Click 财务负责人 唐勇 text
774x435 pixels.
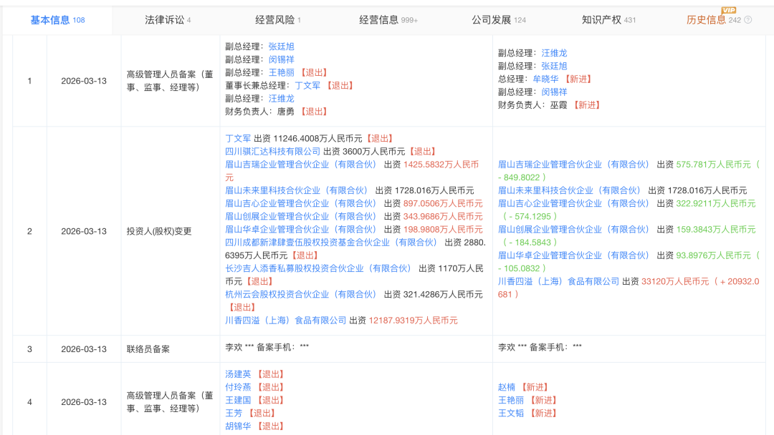click(x=259, y=112)
